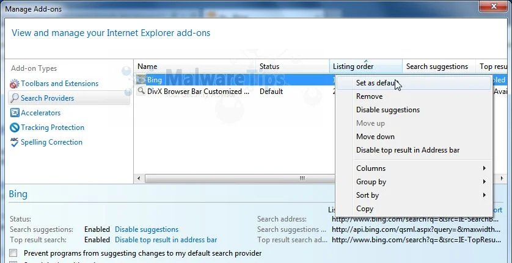Sort list by Name column header
The height and width of the screenshot is (263, 512).
pyautogui.click(x=195, y=67)
